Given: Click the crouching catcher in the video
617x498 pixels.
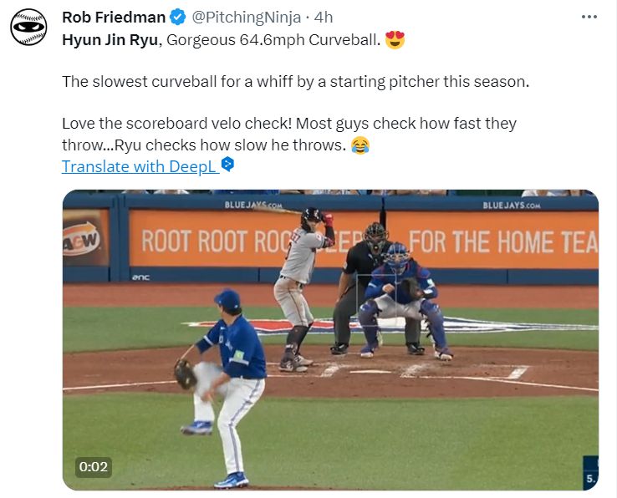Looking at the screenshot, I should 399,301.
